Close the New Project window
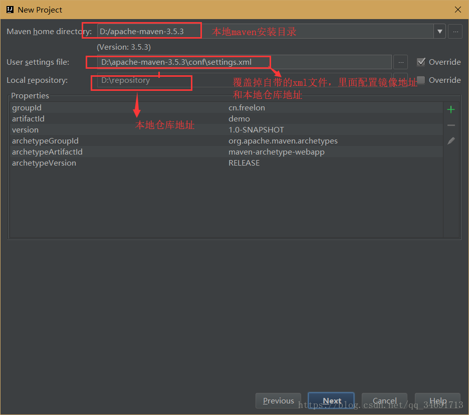Viewport: 469px width, 415px height. click(x=457, y=10)
